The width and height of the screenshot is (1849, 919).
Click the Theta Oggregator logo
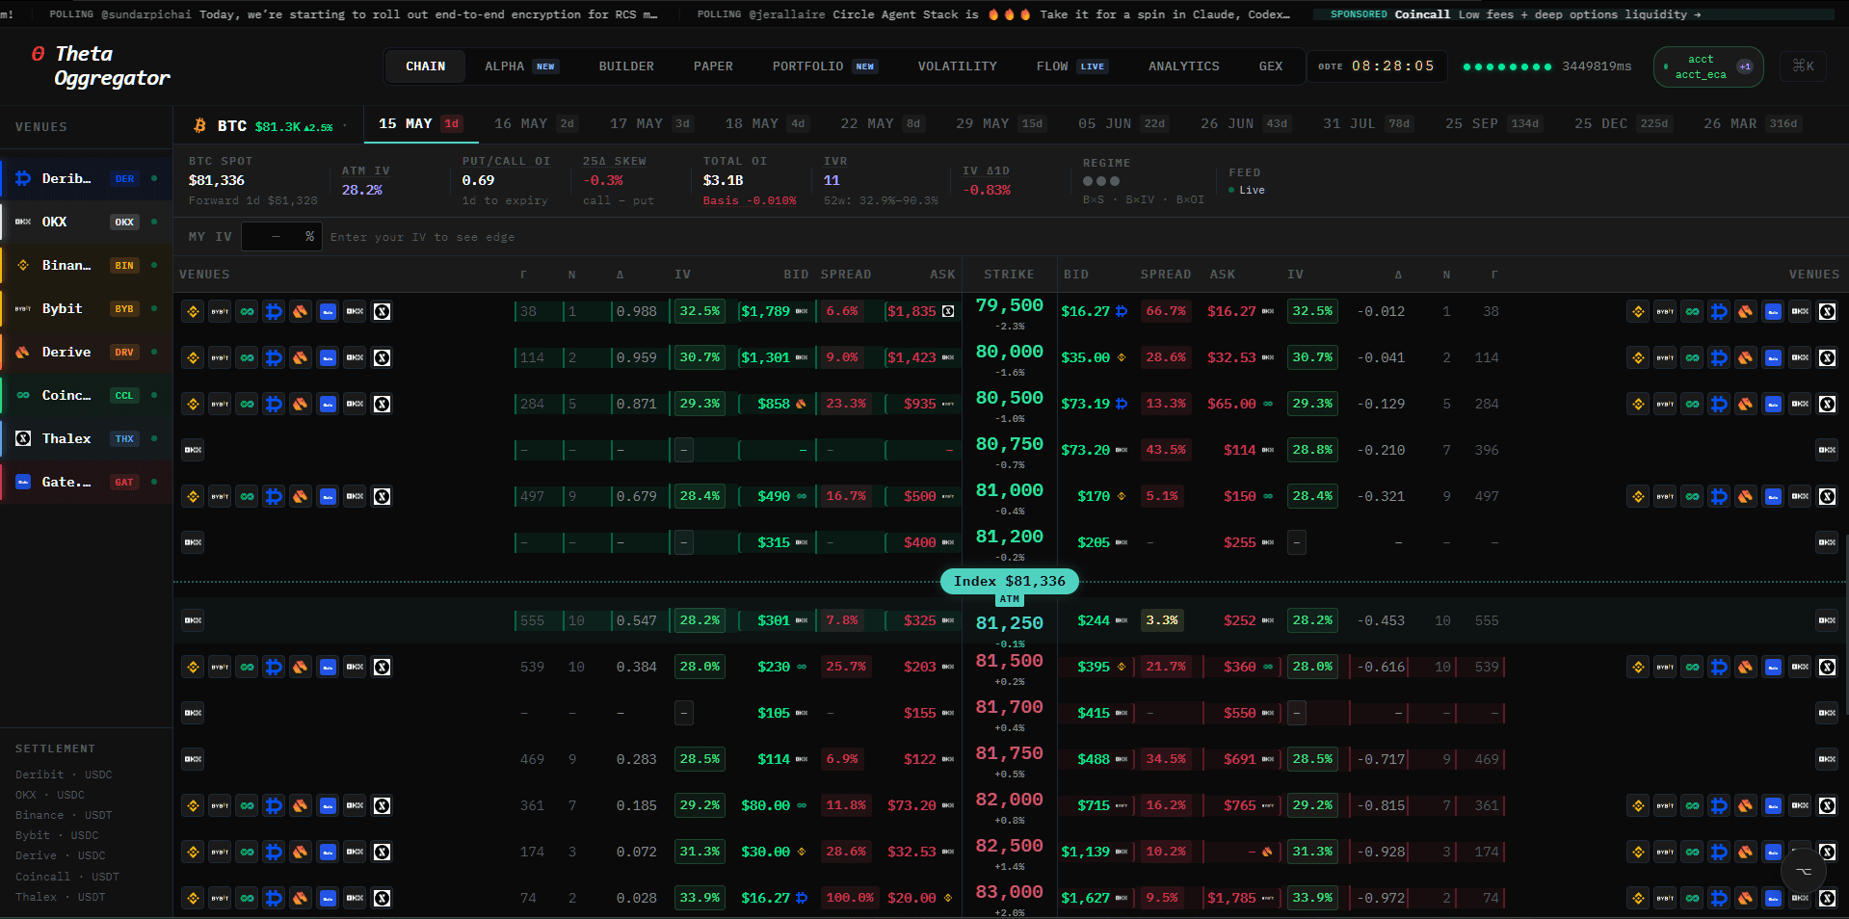[x=99, y=66]
